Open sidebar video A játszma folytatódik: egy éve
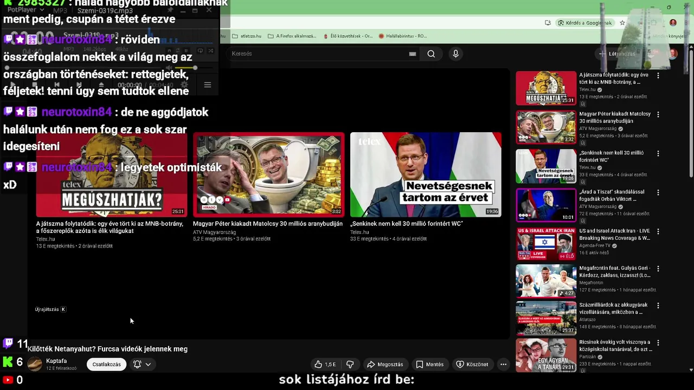The height and width of the screenshot is (390, 694). click(x=614, y=79)
